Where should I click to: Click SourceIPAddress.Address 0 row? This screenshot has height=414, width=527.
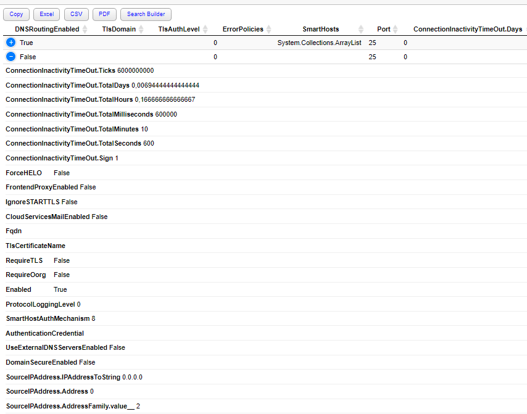265,391
